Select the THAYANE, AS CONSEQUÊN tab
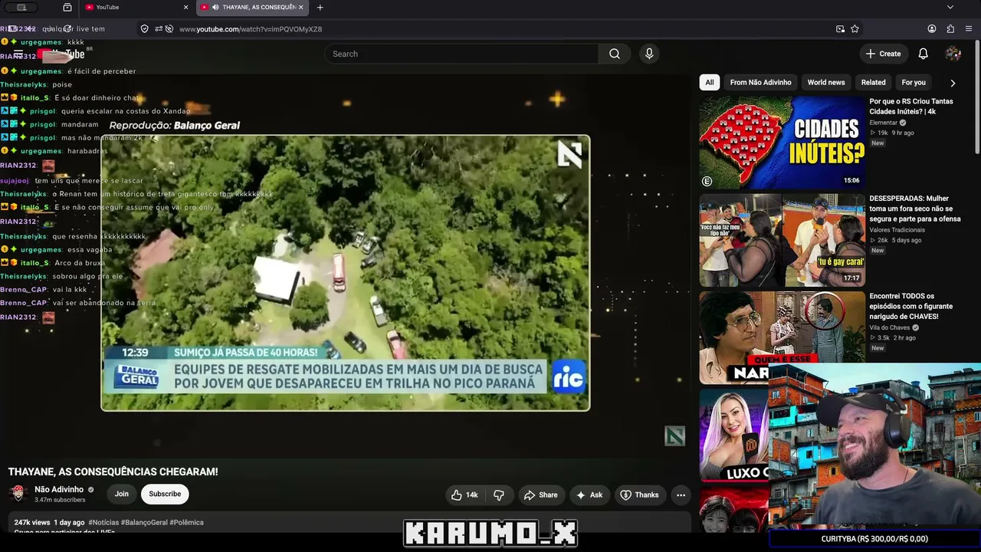 [251, 8]
